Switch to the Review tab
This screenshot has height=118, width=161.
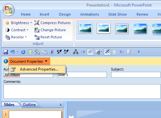pyautogui.click(x=142, y=14)
